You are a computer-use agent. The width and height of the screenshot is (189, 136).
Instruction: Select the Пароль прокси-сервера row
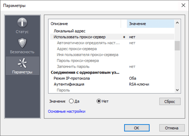click(112, 61)
